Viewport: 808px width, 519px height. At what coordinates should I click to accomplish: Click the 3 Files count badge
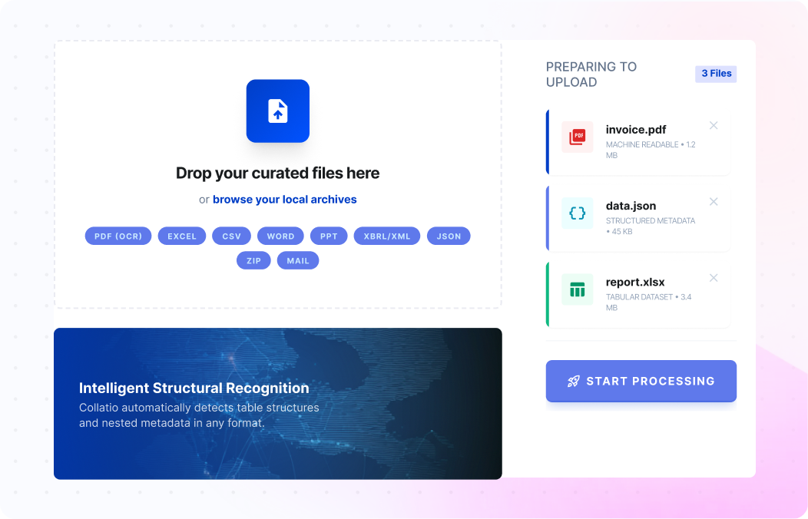pos(716,74)
